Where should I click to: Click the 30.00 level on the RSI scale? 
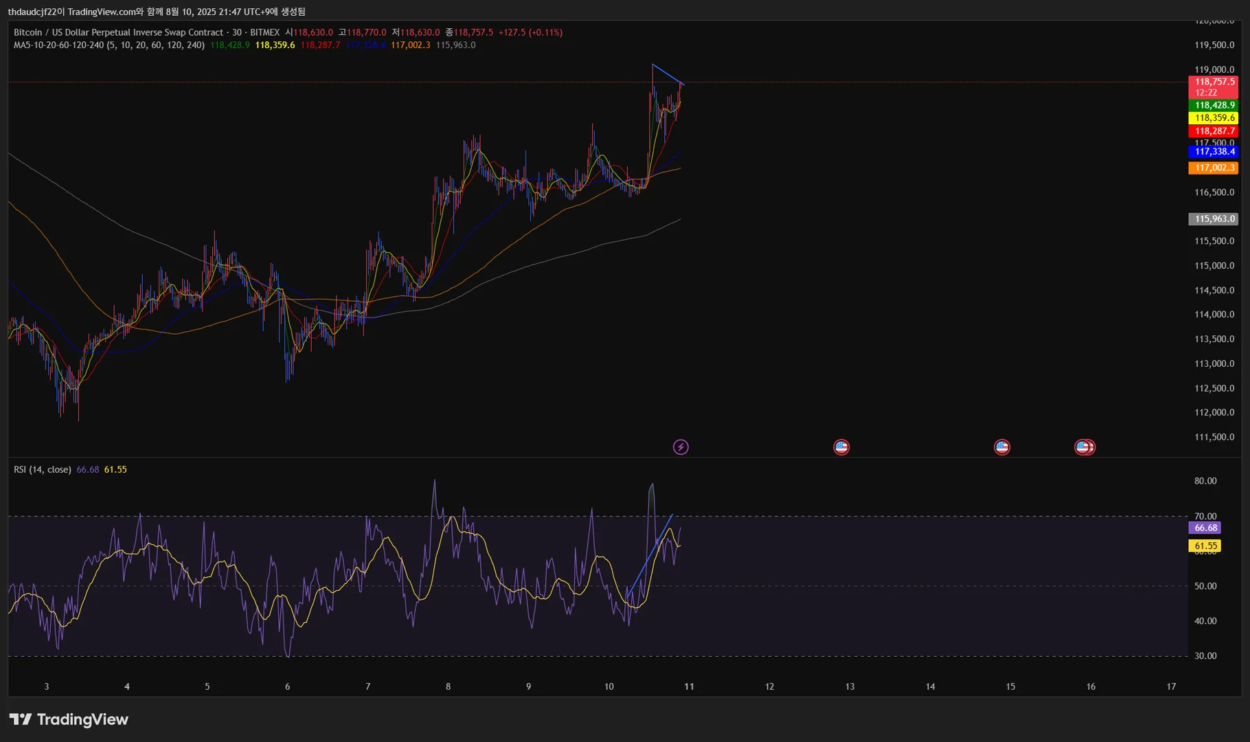coord(1205,656)
